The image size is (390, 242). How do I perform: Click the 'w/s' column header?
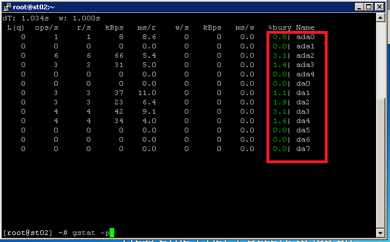tap(182, 27)
